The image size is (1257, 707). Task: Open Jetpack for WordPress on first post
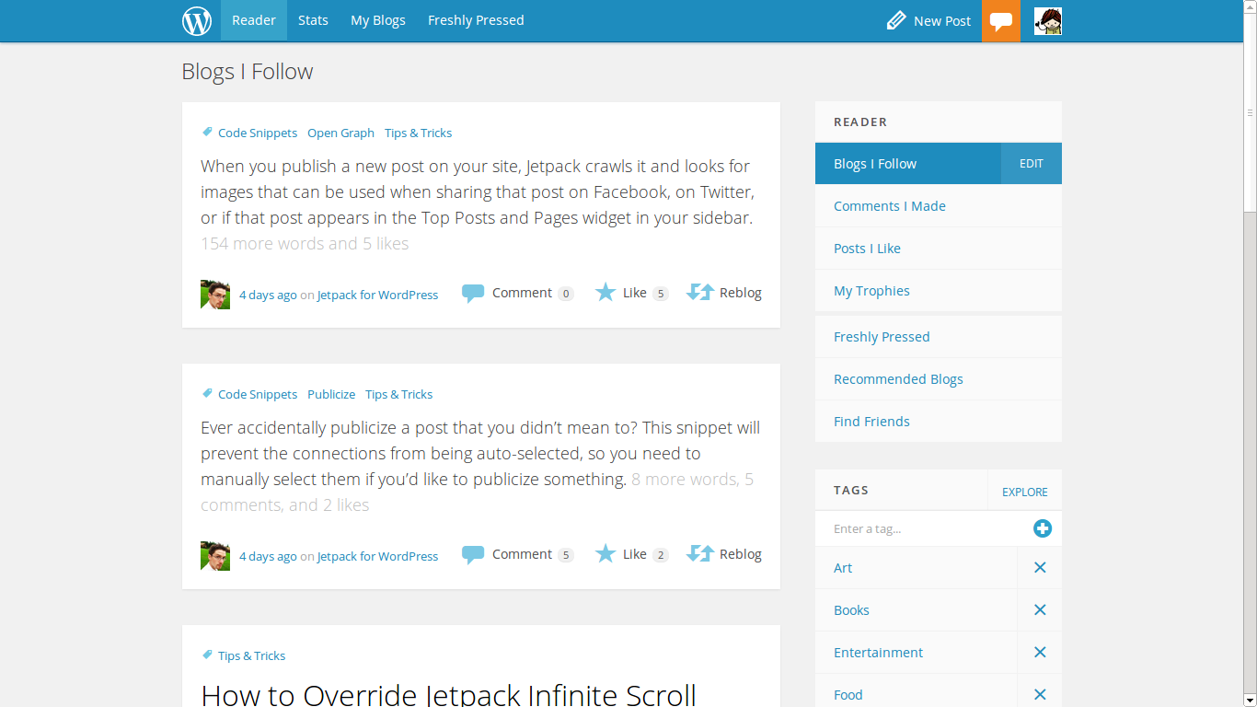click(x=377, y=296)
